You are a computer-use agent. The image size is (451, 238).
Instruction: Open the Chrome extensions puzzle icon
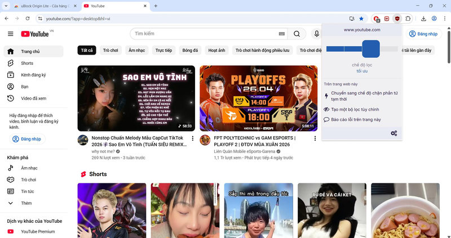pos(408,19)
